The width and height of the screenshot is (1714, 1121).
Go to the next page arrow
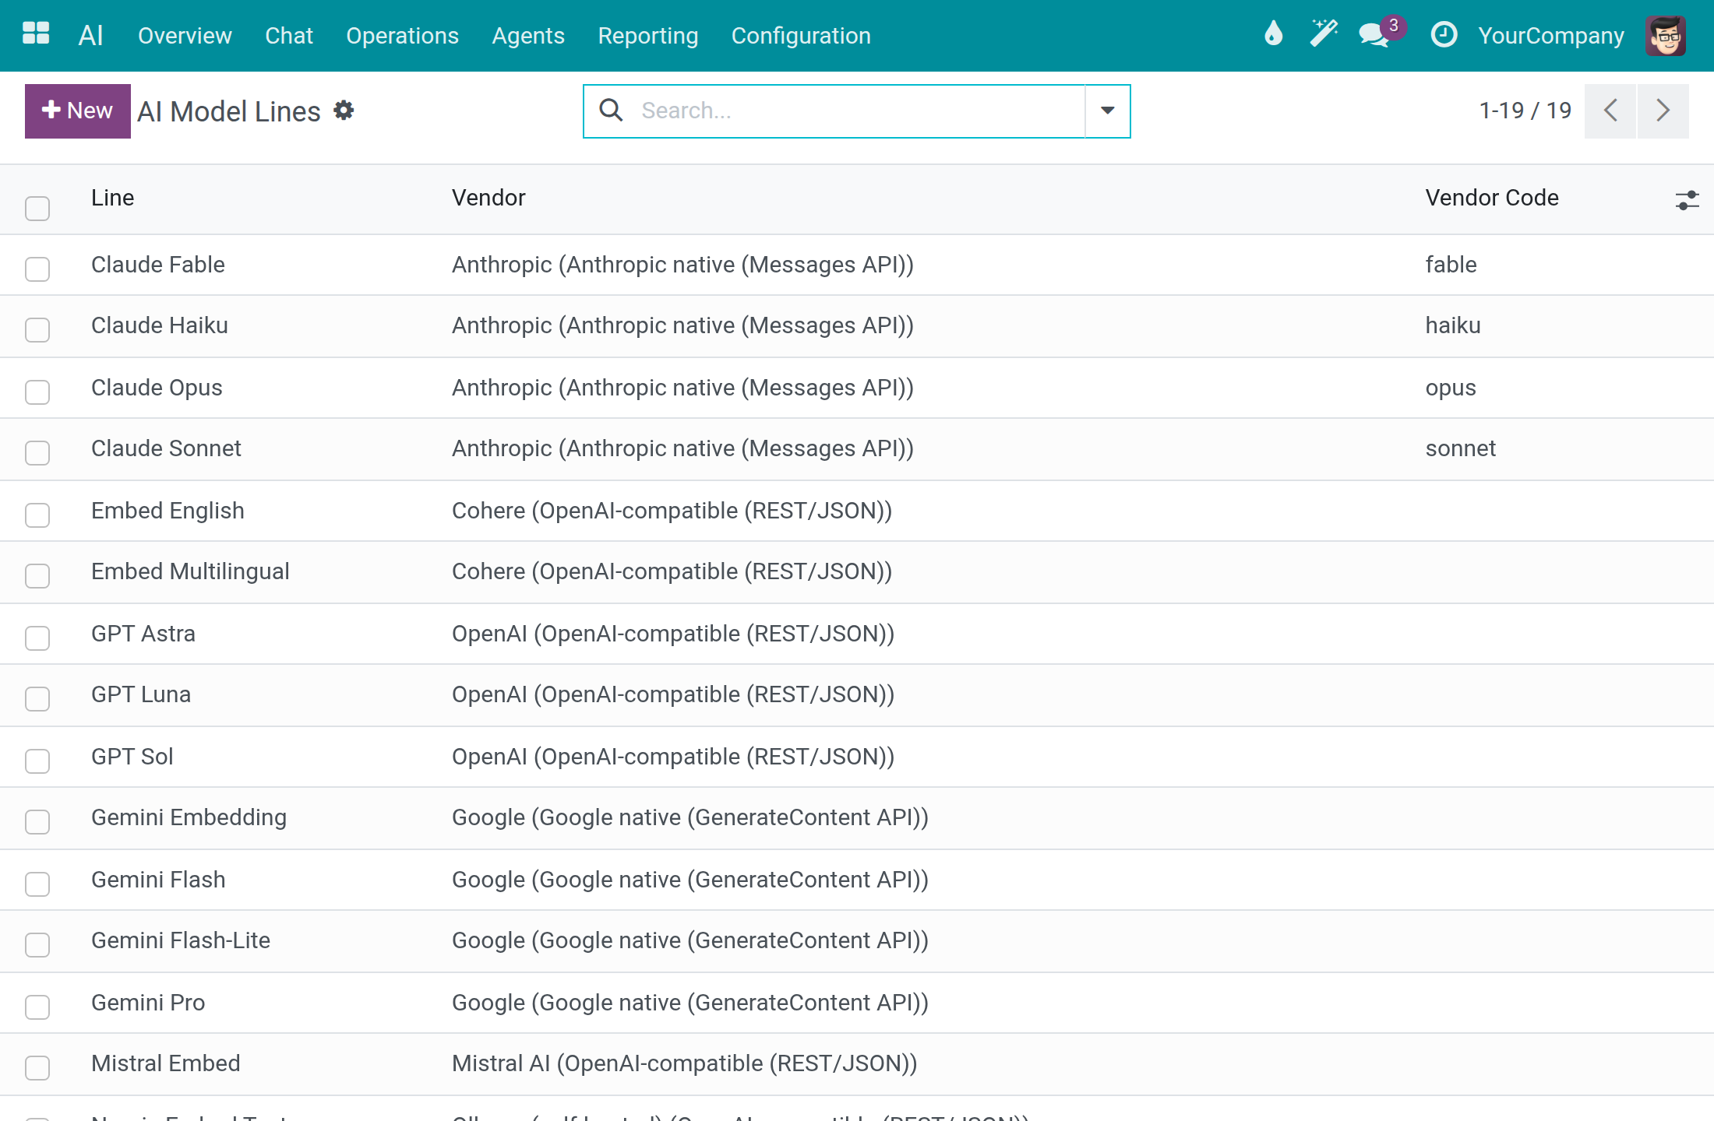click(1663, 111)
